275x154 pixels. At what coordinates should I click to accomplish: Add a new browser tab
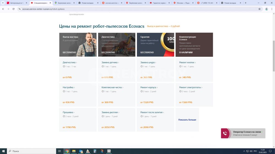246,3
